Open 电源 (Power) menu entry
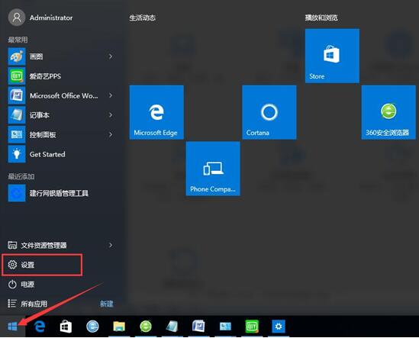 tap(21, 285)
